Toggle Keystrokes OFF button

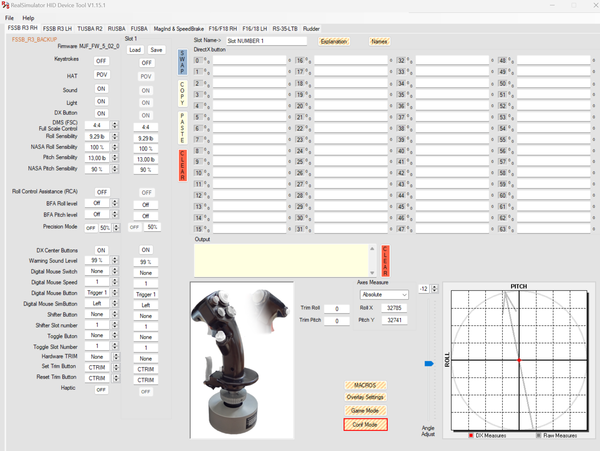coord(101,61)
